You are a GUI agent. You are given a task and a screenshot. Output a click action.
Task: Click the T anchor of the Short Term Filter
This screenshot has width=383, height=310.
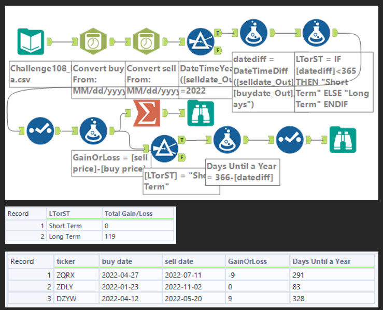click(x=182, y=140)
